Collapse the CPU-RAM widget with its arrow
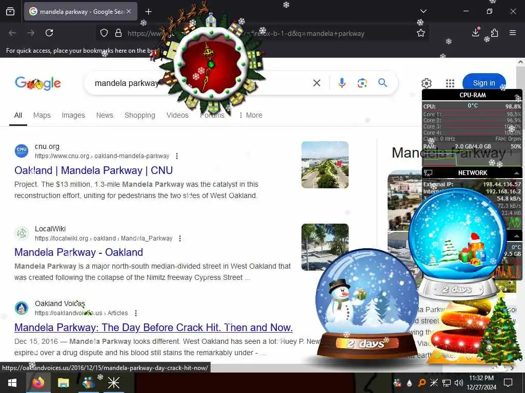The image size is (525, 393). (517, 96)
